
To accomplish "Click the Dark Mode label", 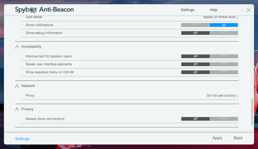I will (34, 17).
